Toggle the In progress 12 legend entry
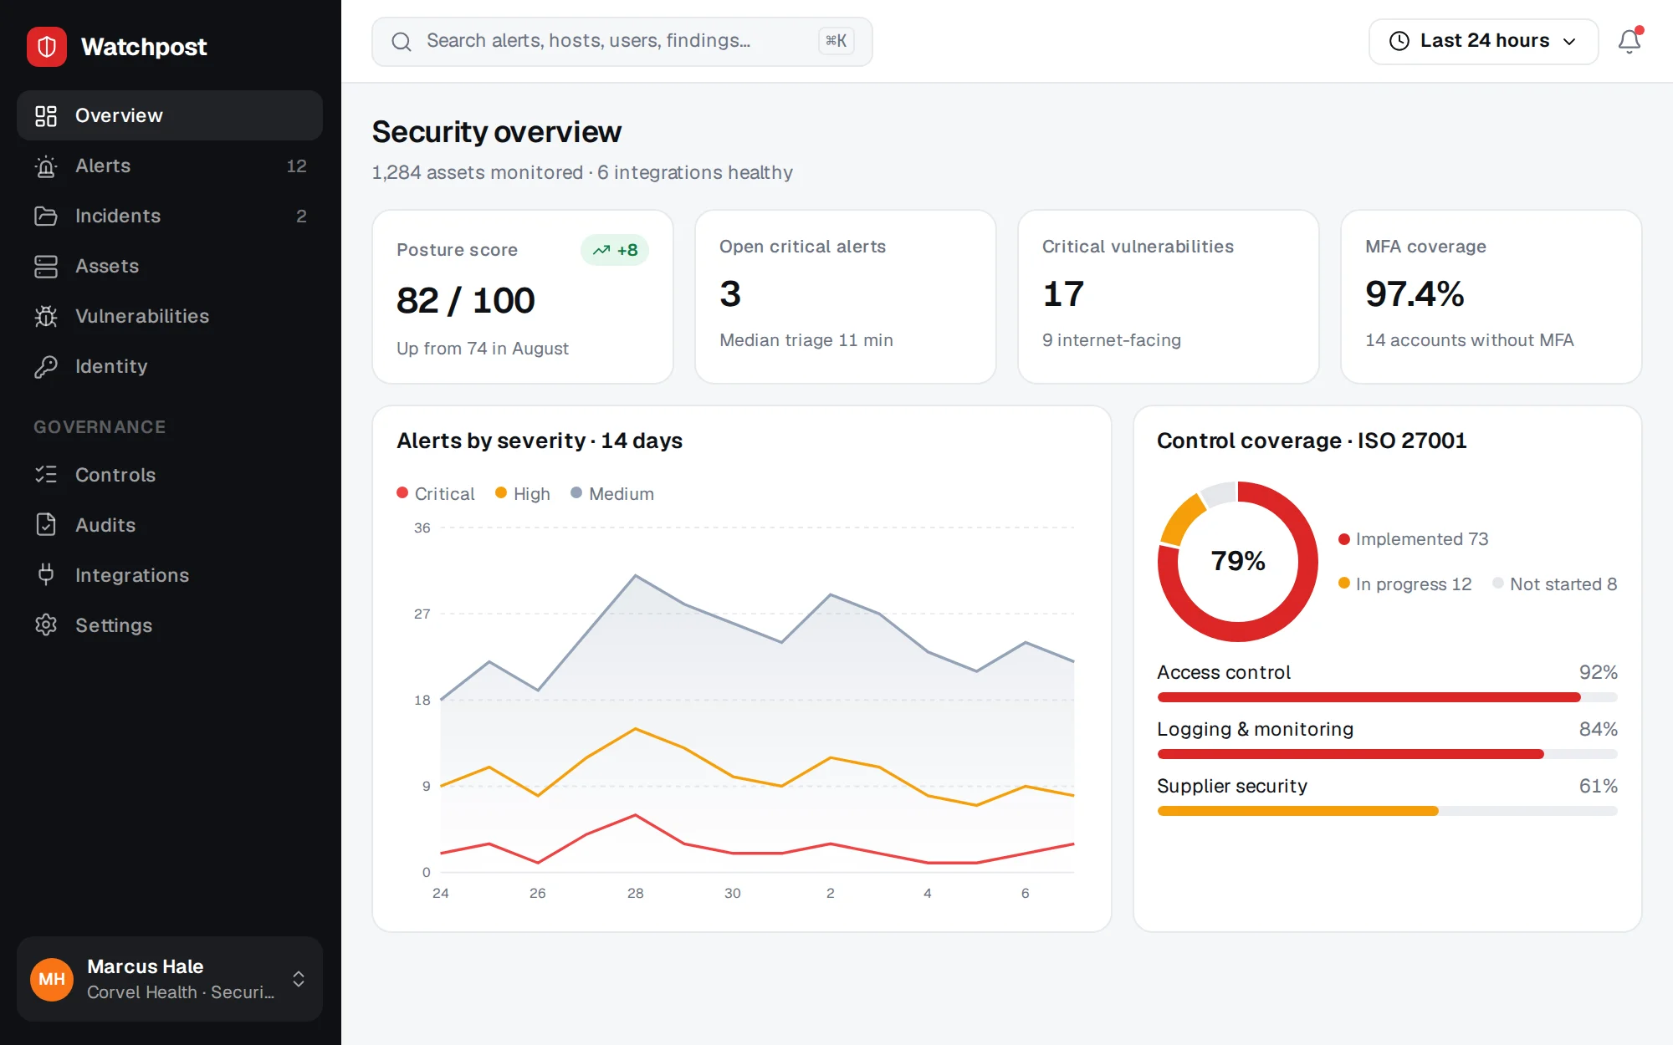The image size is (1673, 1045). [1404, 584]
